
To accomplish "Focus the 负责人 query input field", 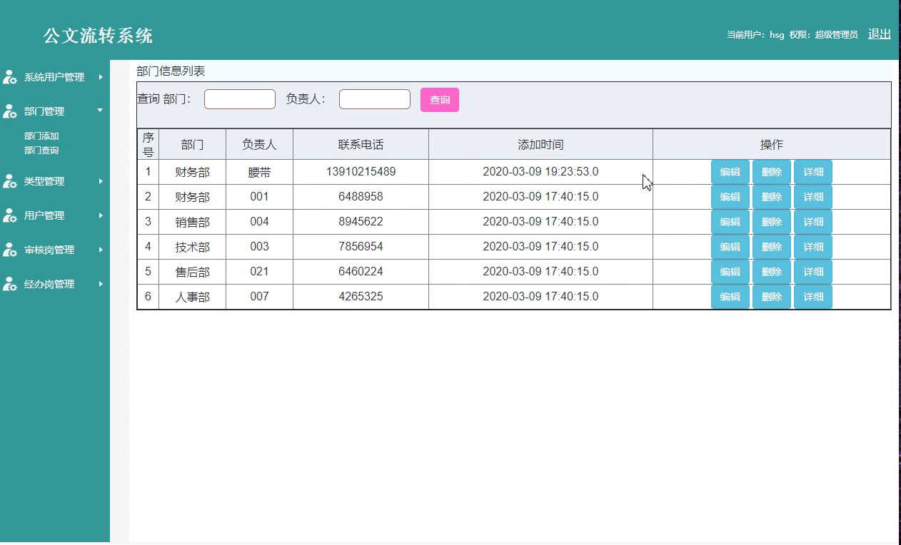I will point(375,99).
